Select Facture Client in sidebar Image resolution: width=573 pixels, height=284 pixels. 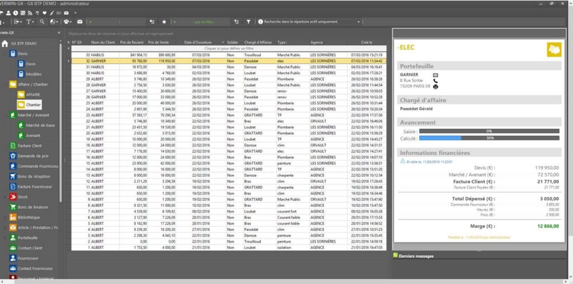[29, 146]
